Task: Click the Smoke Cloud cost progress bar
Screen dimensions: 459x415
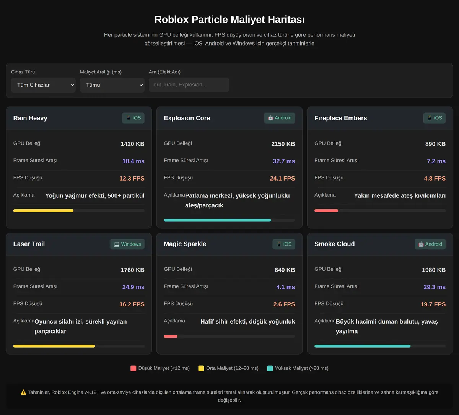Action: [380, 346]
